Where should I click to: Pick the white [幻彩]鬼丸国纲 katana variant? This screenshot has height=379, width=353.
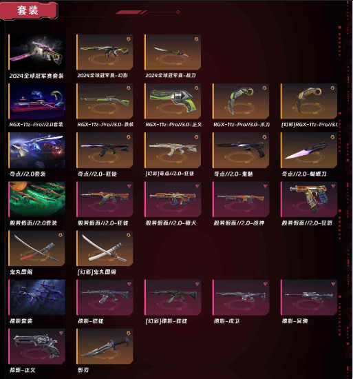click(105, 249)
